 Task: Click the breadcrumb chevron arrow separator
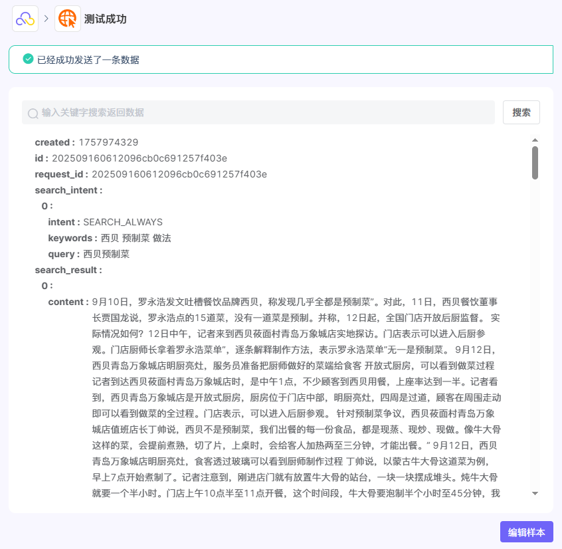coord(47,19)
